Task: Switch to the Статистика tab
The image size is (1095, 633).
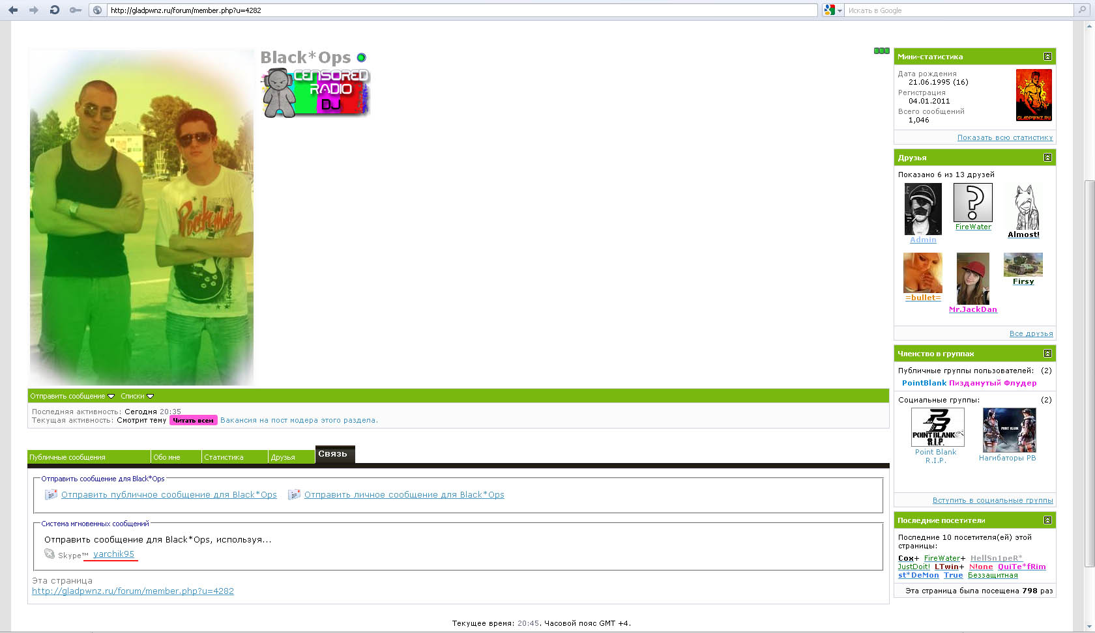Action: pos(235,457)
